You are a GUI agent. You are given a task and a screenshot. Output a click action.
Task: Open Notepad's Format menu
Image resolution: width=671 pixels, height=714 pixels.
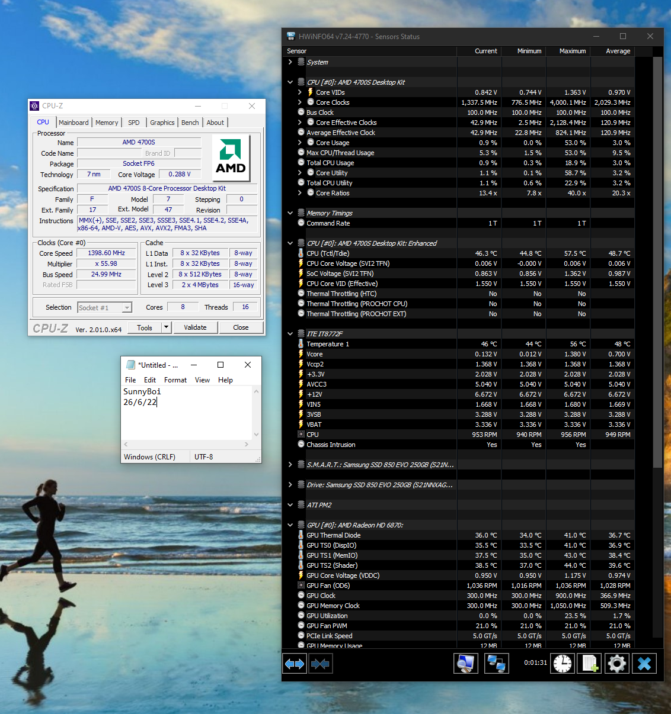tap(175, 380)
